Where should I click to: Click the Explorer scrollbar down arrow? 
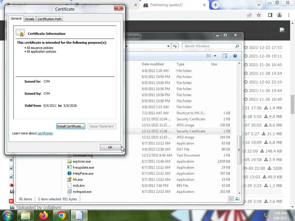(239, 193)
